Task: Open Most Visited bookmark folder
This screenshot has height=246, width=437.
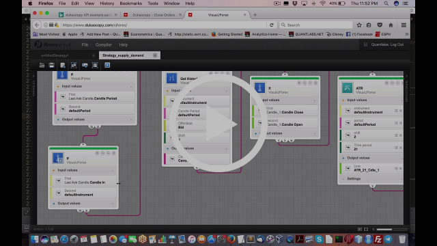Action: coord(46,34)
